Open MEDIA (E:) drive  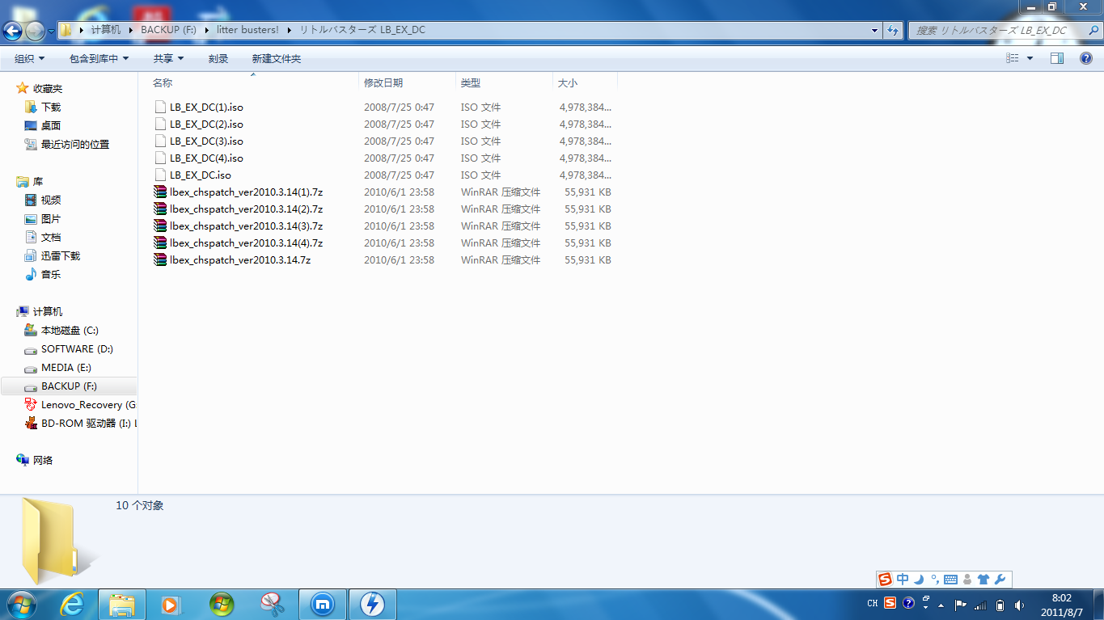pos(66,367)
